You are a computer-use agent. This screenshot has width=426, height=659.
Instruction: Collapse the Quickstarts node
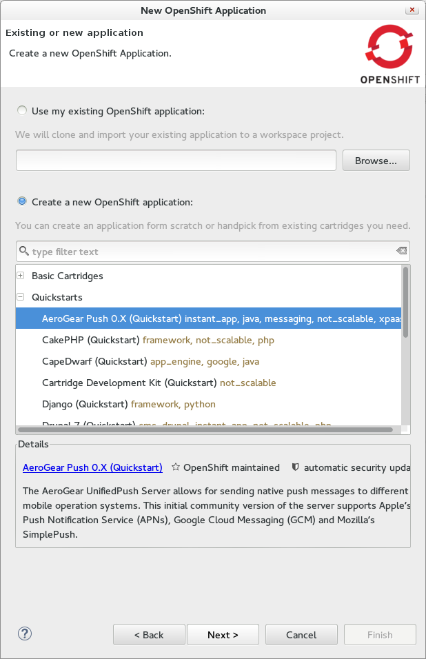[20, 296]
